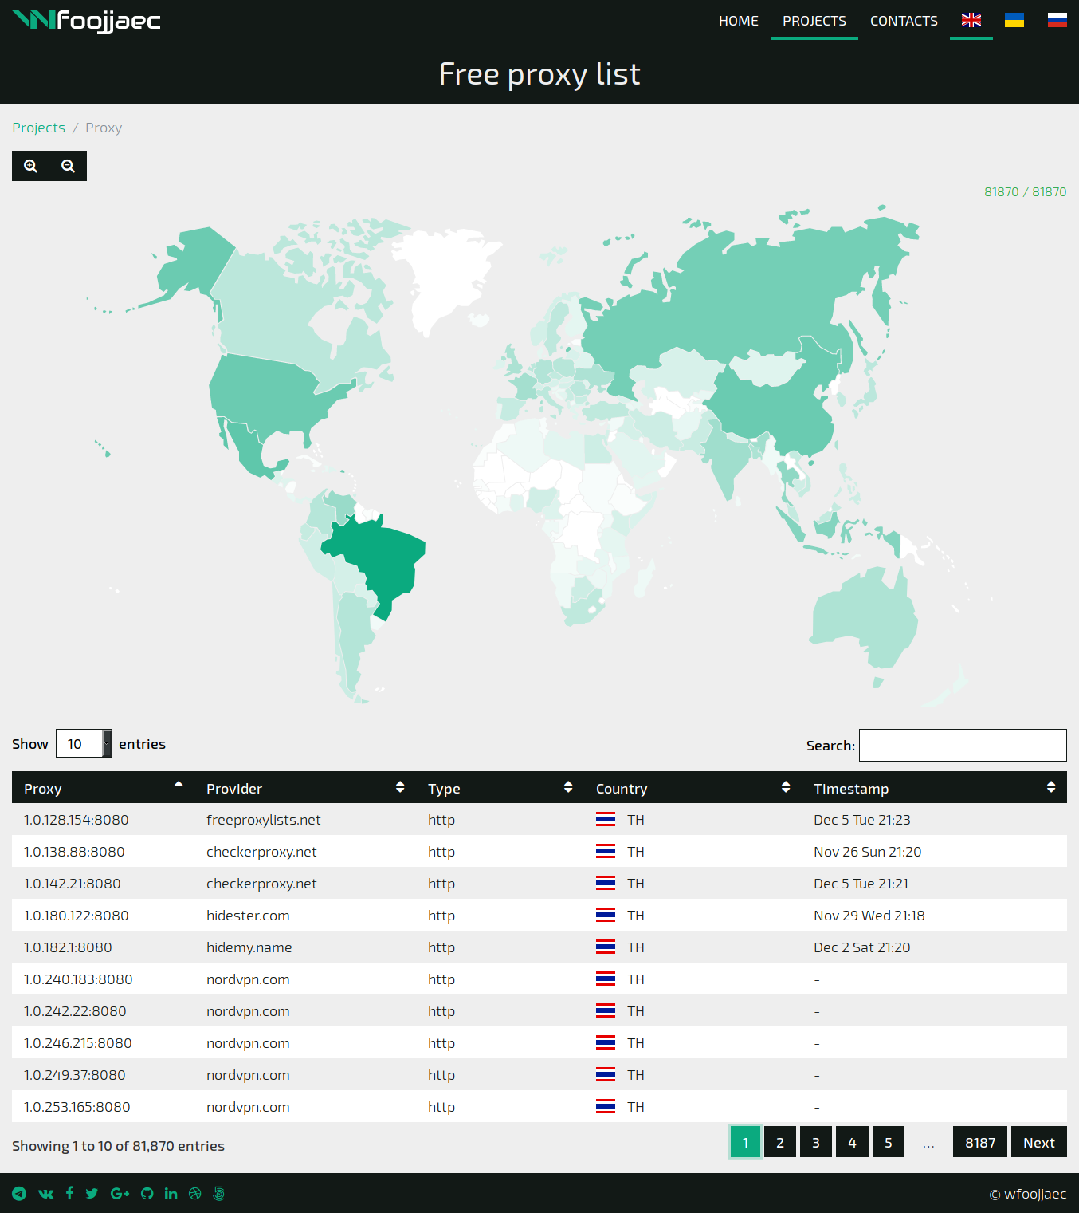1079x1213 pixels.
Task: Open the GitHub icon in footer
Action: click(x=147, y=1193)
